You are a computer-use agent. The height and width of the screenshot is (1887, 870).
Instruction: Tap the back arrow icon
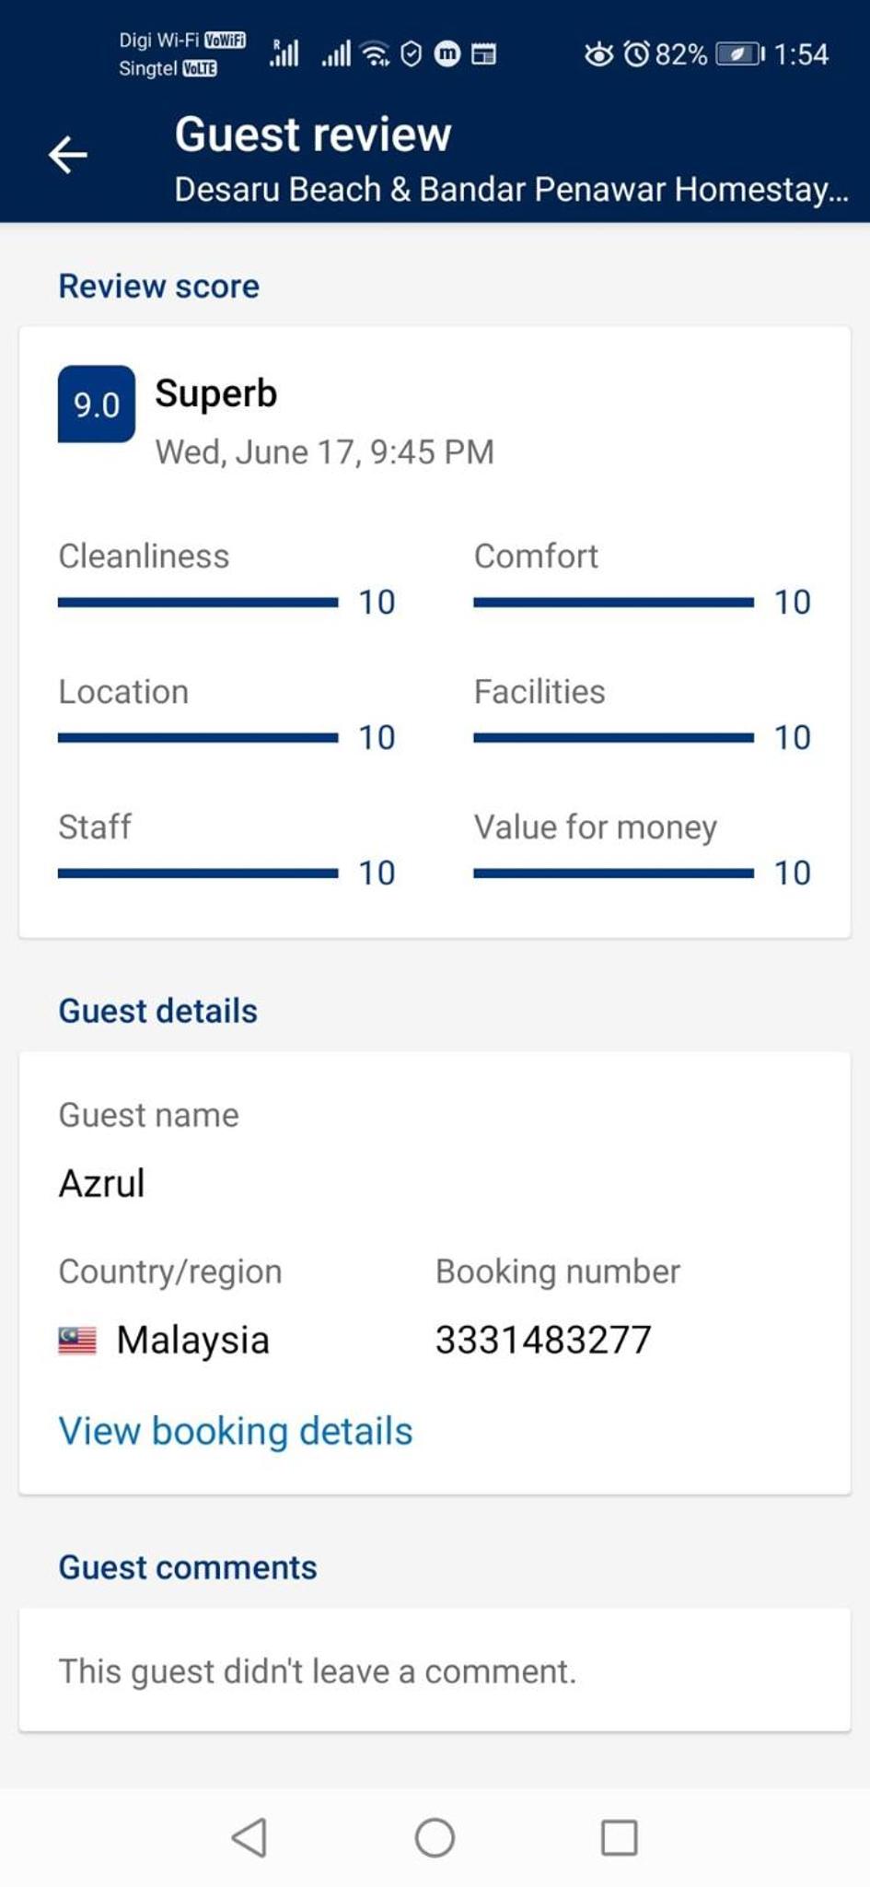tap(68, 154)
